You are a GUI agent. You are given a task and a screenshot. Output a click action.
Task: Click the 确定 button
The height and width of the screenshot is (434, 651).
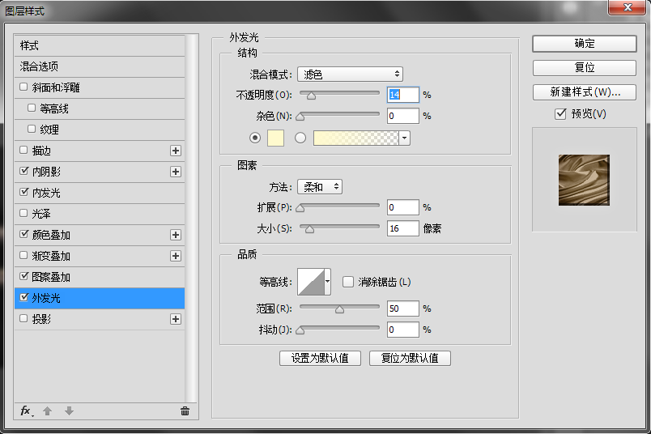584,44
